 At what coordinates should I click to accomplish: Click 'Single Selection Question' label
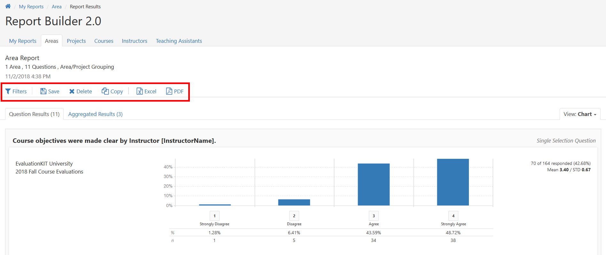coord(566,141)
